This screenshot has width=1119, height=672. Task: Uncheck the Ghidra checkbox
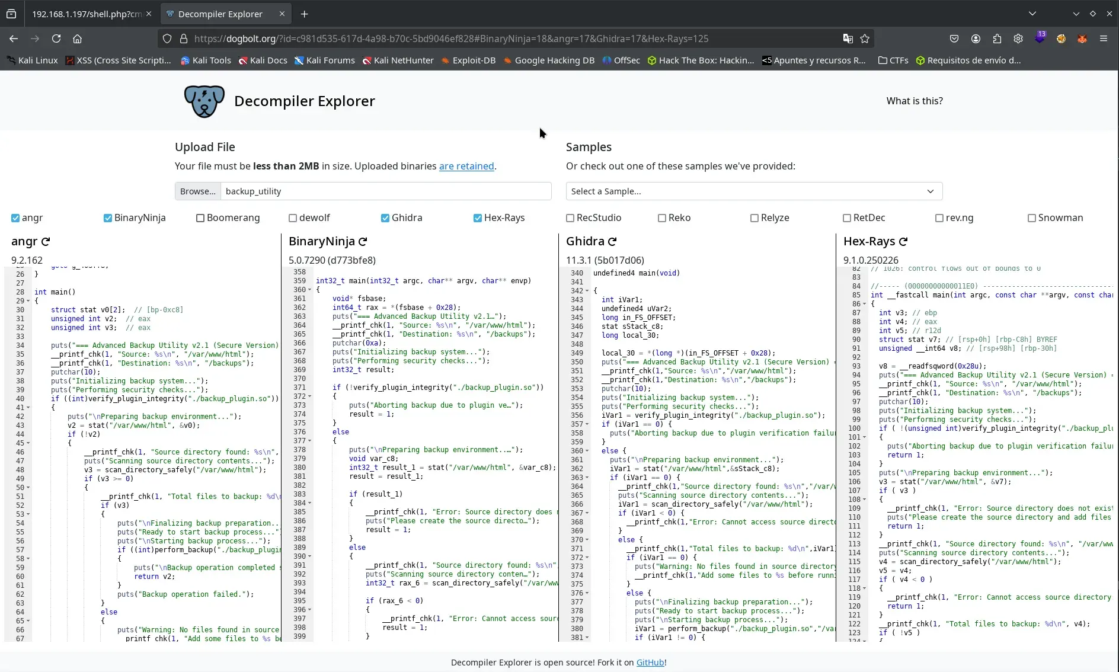click(x=385, y=218)
